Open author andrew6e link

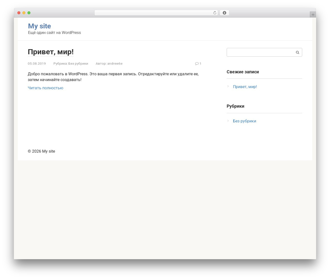115,64
